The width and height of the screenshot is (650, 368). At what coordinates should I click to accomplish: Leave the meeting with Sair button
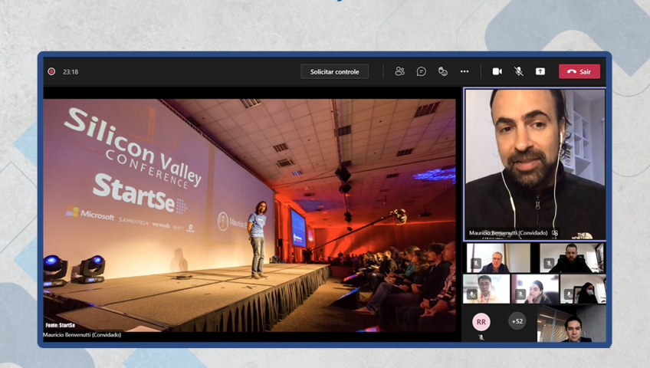(579, 71)
